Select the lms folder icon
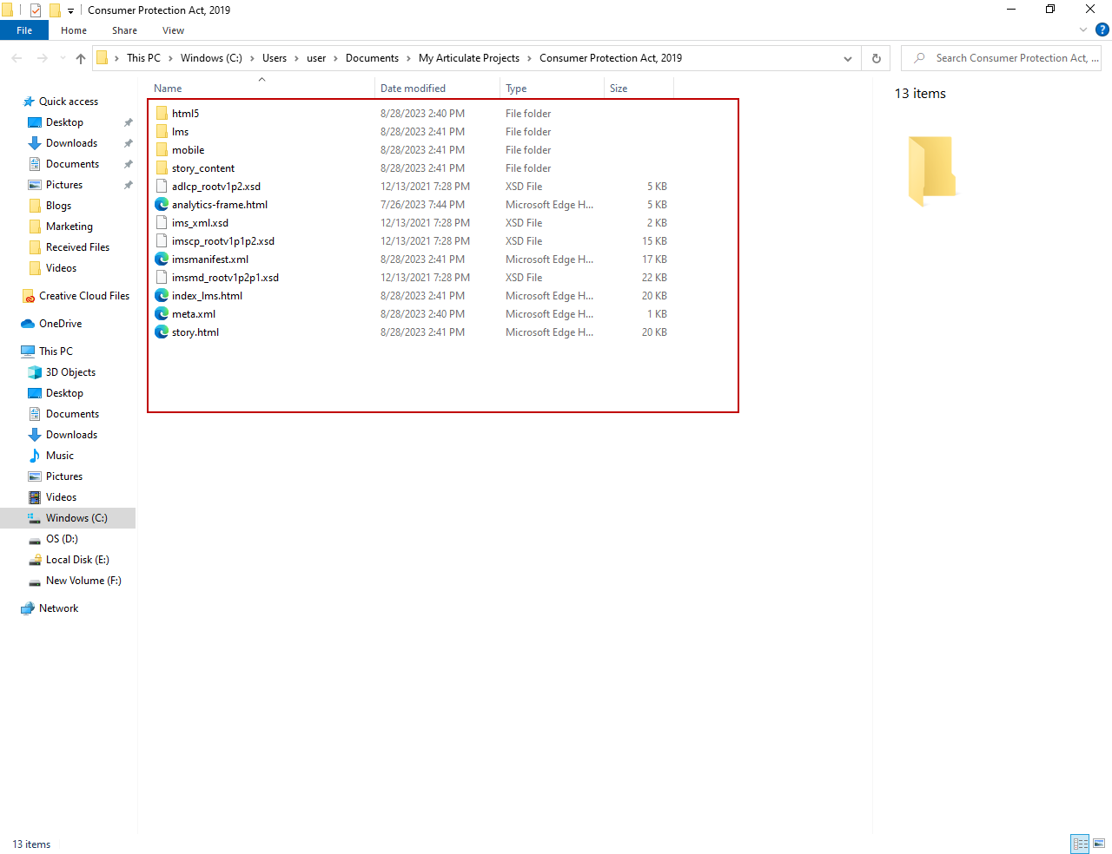This screenshot has height=854, width=1112. pyautogui.click(x=162, y=132)
